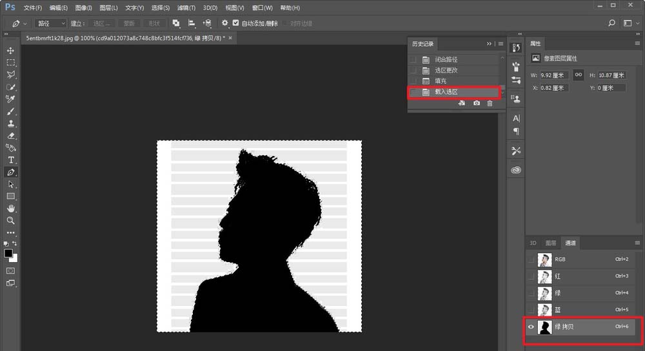The image size is (645, 351).
Task: Select the Zoom tool in toolbar
Action: (x=10, y=220)
